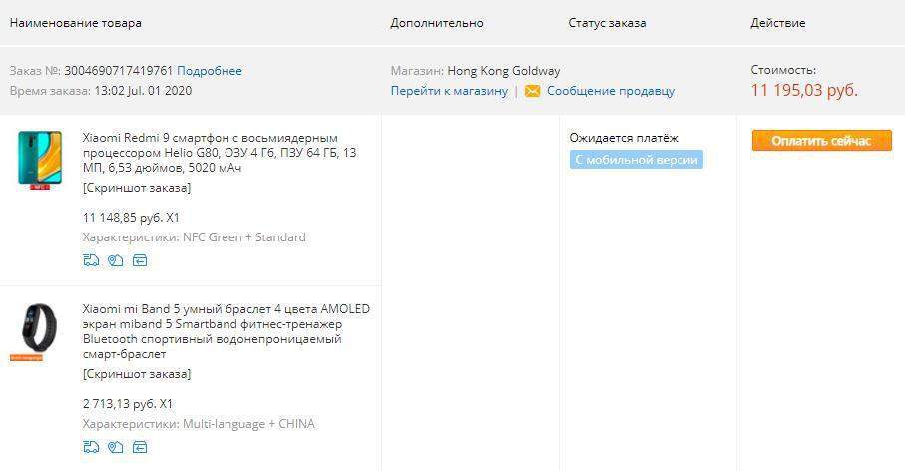Open the Xiaomi mi Band 5 product thumbnail

pos(40,330)
